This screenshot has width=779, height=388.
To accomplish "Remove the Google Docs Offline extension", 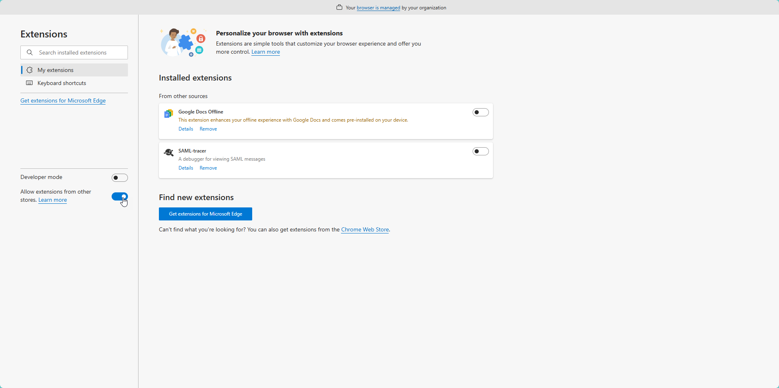I will [x=208, y=129].
